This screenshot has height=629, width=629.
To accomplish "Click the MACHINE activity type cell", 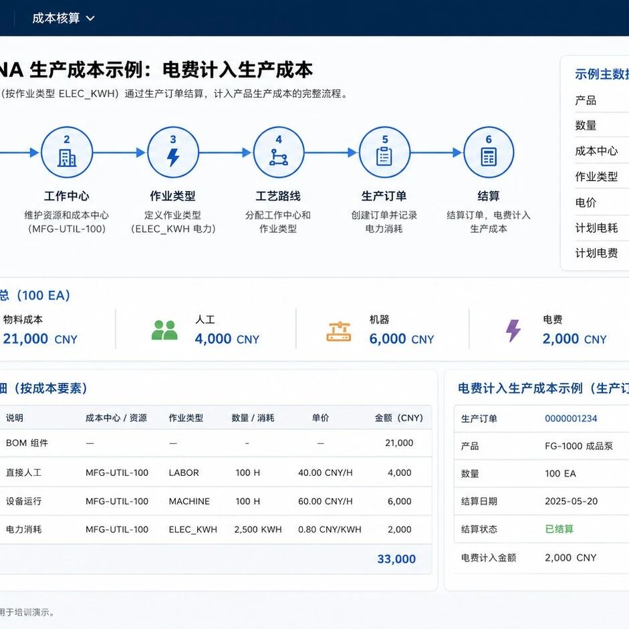I will click(189, 501).
